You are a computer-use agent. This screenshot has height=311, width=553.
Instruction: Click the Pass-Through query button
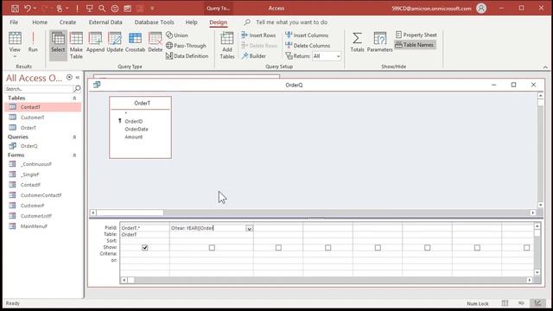click(x=186, y=46)
